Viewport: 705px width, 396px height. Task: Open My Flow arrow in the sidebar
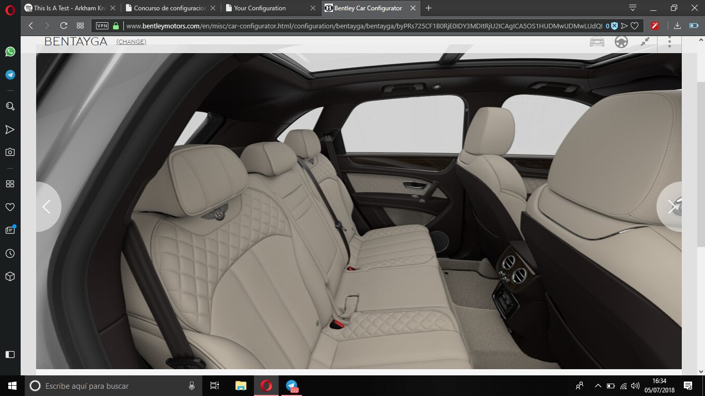click(x=10, y=129)
